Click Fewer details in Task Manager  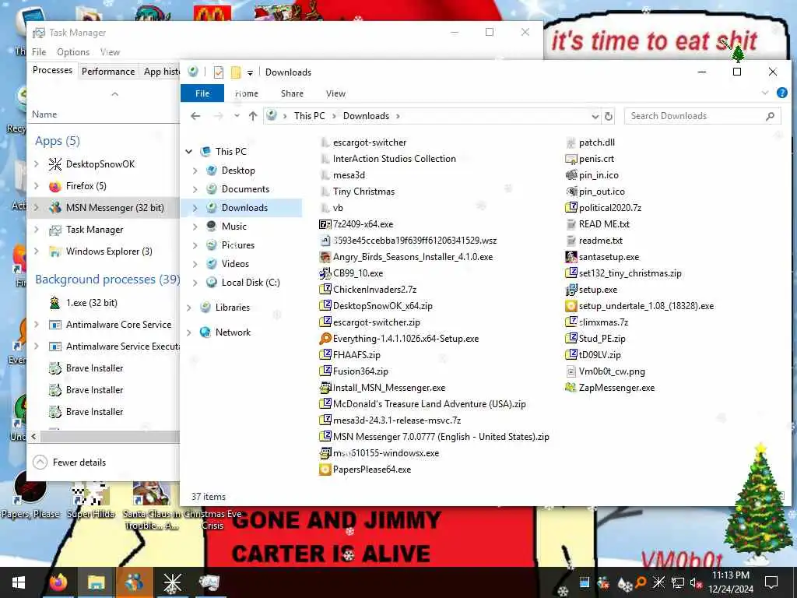pyautogui.click(x=69, y=463)
